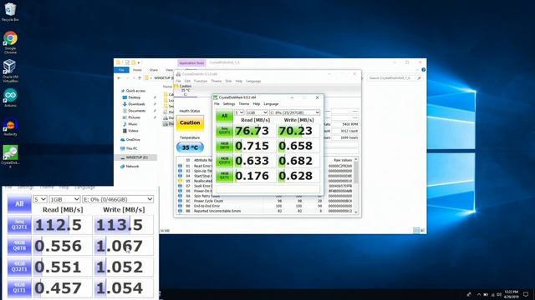Open Share tab in File Explorer ribbon

(x=154, y=70)
